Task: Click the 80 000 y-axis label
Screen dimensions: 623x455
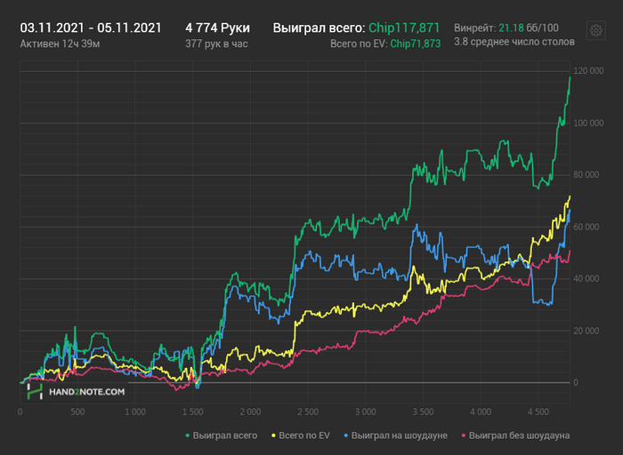Action: (x=586, y=175)
